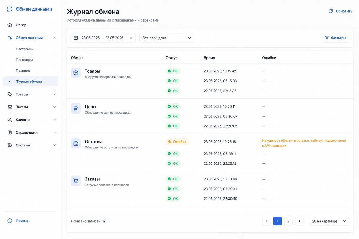Expand the Товары sidebar section chevron
Image resolution: width=359 pixels, height=239 pixels.
pos(54,94)
